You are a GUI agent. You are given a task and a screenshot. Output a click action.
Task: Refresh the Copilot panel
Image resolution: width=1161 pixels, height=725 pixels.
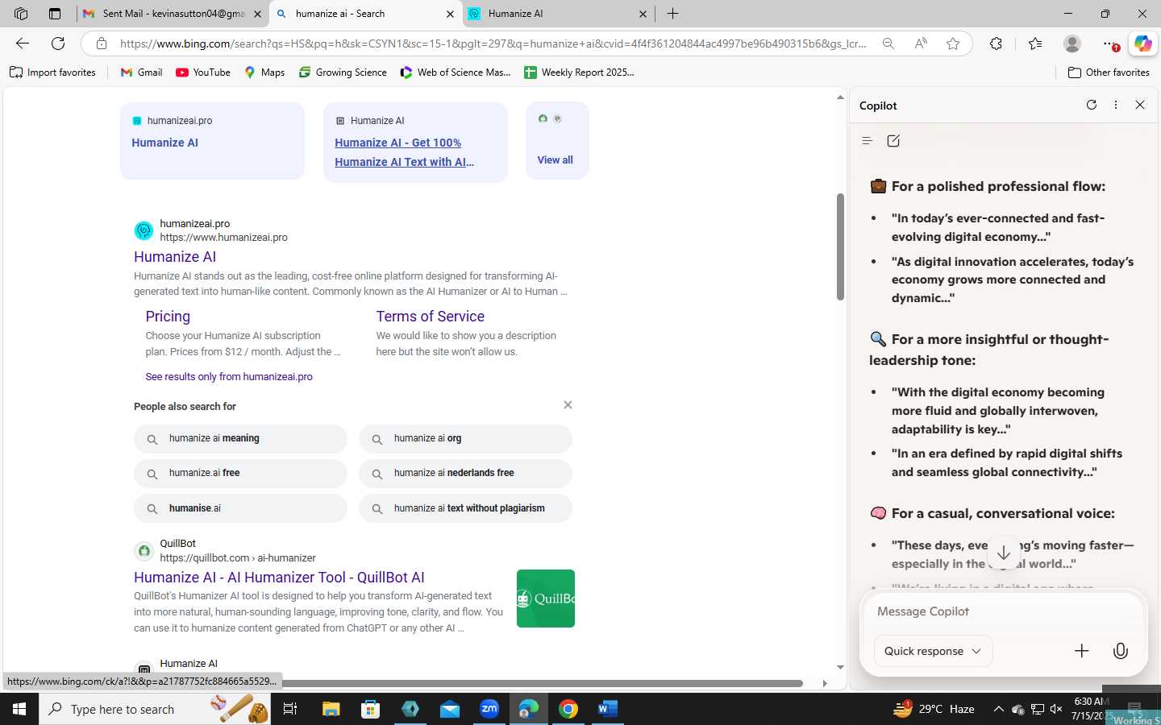1092,105
